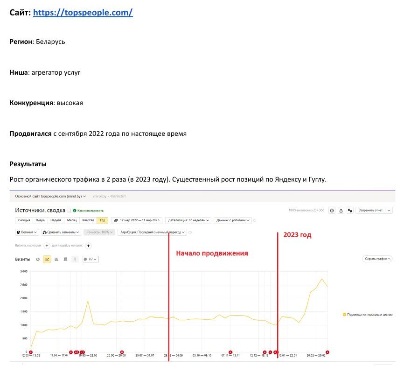Click the '100% визитов из 257 366' text
The width and height of the screenshot is (404, 373).
point(306,211)
